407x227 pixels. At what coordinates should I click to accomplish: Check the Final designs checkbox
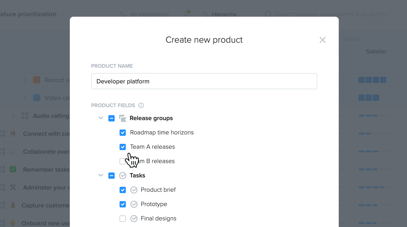click(123, 219)
